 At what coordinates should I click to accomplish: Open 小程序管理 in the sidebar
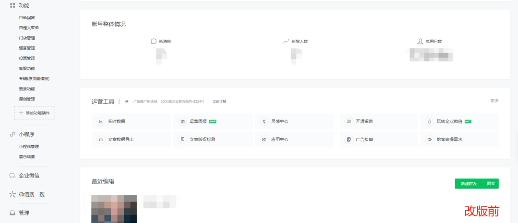[29, 146]
